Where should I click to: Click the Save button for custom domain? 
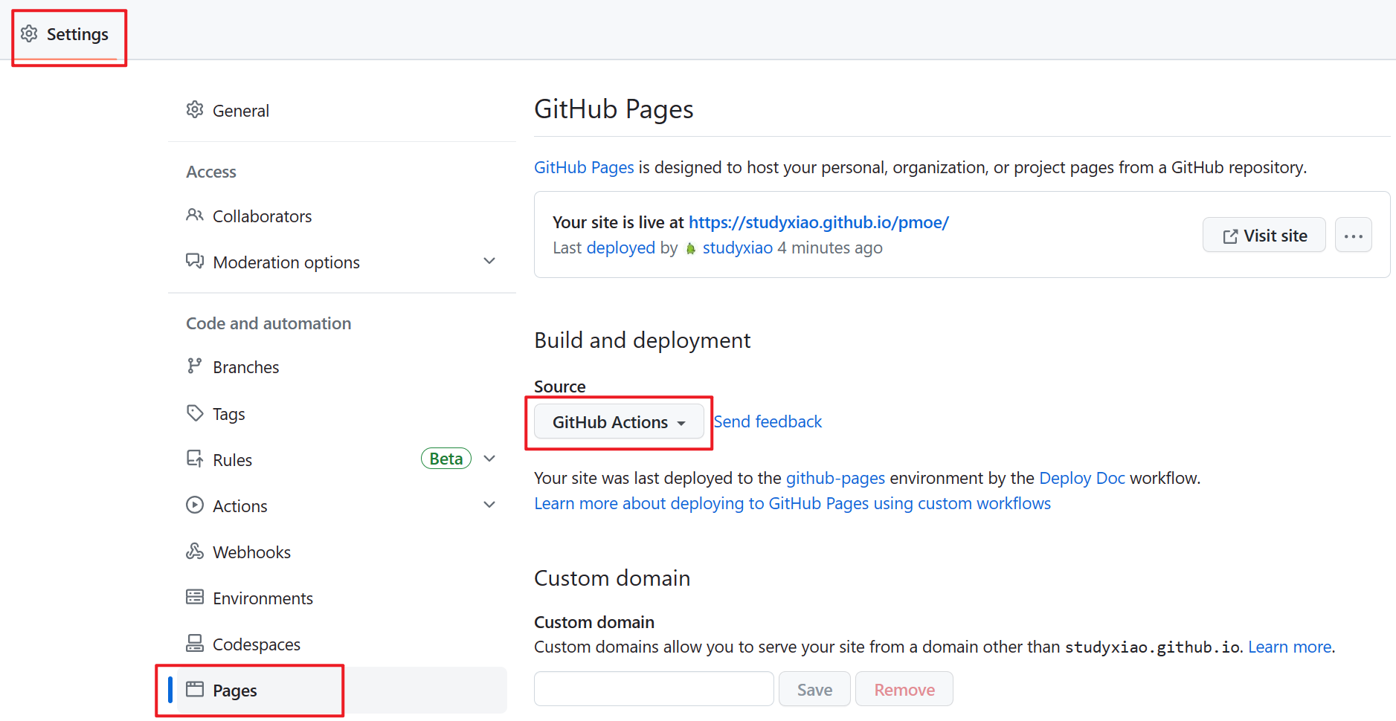815,689
